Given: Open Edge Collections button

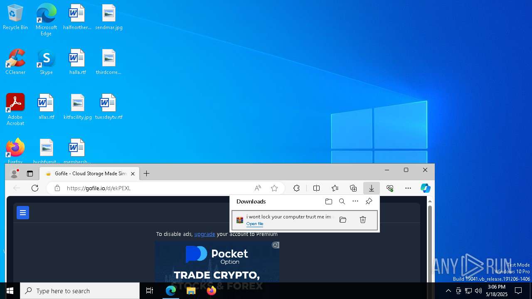Looking at the screenshot, I should click(x=353, y=188).
